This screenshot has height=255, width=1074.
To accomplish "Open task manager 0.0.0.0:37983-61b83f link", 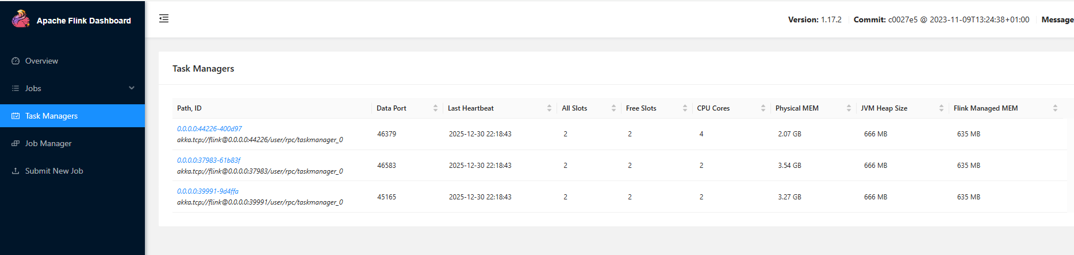I will point(209,160).
